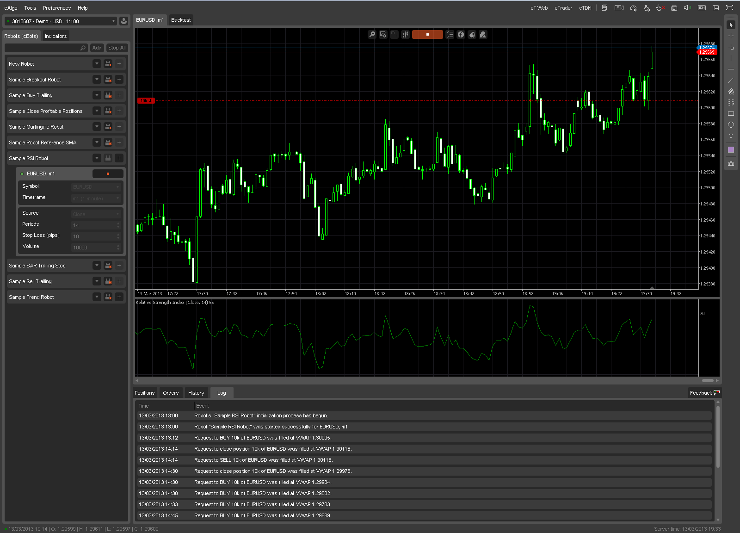Open the purple drawing color swatch
The height and width of the screenshot is (533, 740).
731,150
